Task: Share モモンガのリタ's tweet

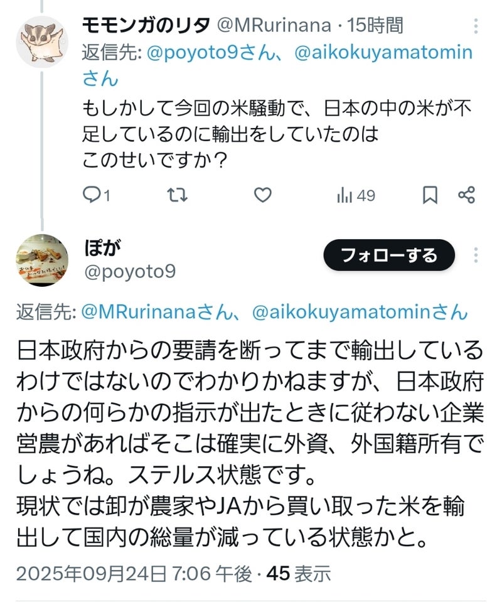Action: [466, 195]
